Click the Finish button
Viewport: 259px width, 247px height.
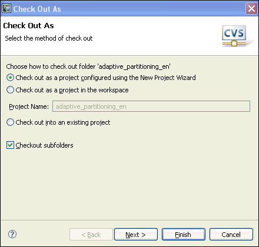184,234
